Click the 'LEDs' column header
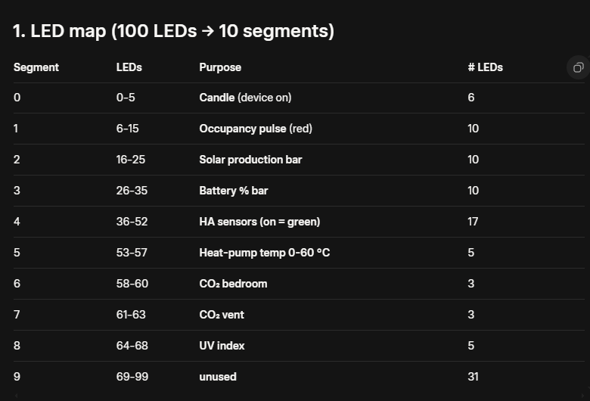The width and height of the screenshot is (590, 401). [129, 67]
